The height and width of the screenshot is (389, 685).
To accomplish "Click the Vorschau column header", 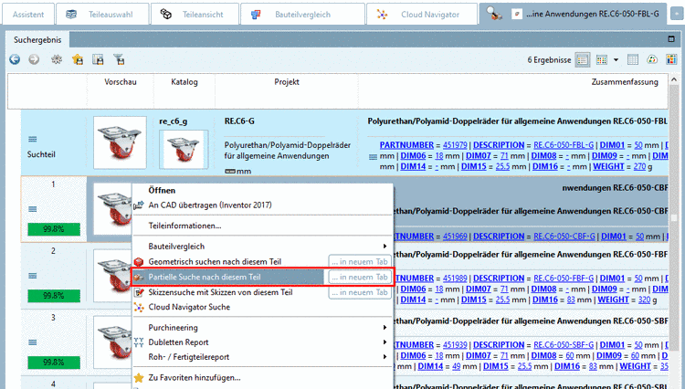I will (x=121, y=82).
